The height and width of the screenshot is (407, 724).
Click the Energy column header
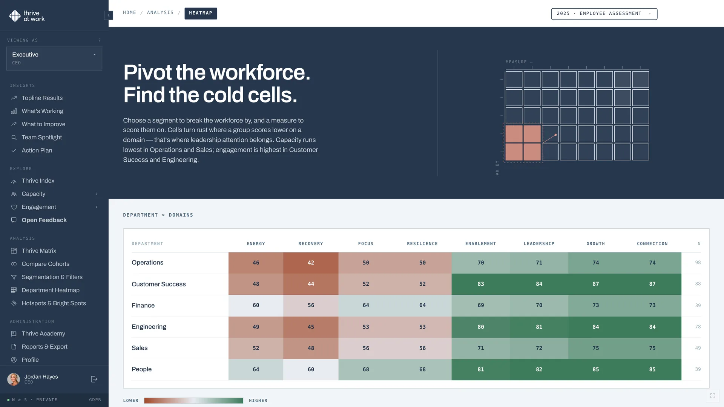256,244
